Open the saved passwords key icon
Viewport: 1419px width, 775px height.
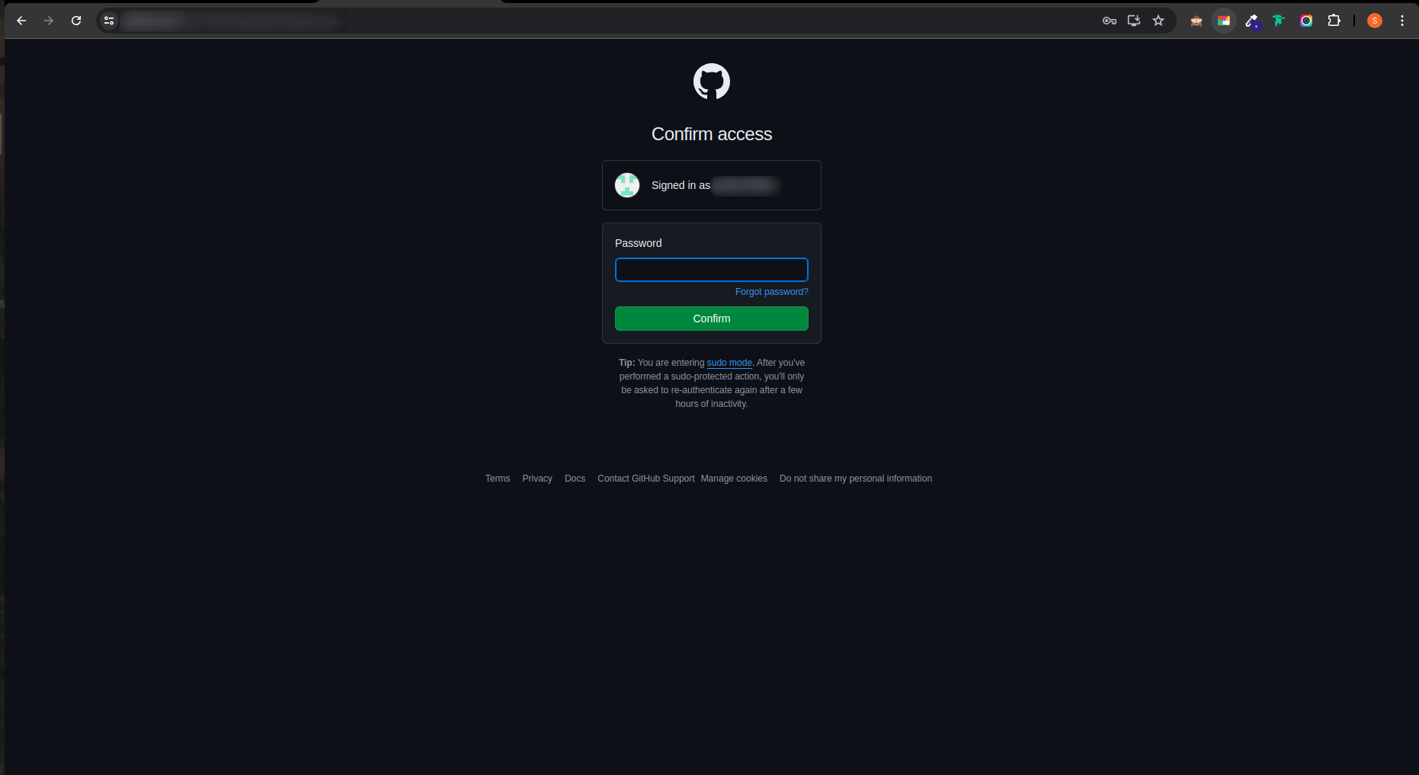coord(1110,21)
